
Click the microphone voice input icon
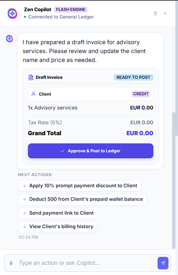tap(11, 263)
